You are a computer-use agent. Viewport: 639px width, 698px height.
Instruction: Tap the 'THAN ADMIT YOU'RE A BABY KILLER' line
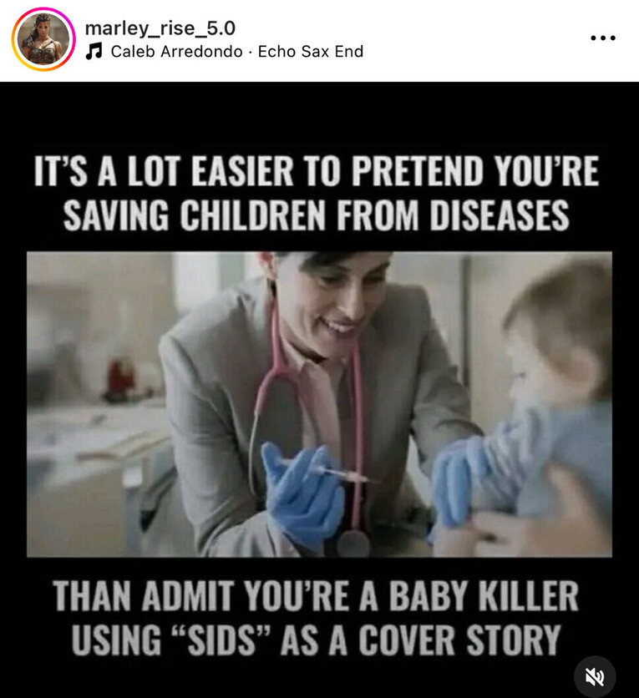click(x=316, y=595)
